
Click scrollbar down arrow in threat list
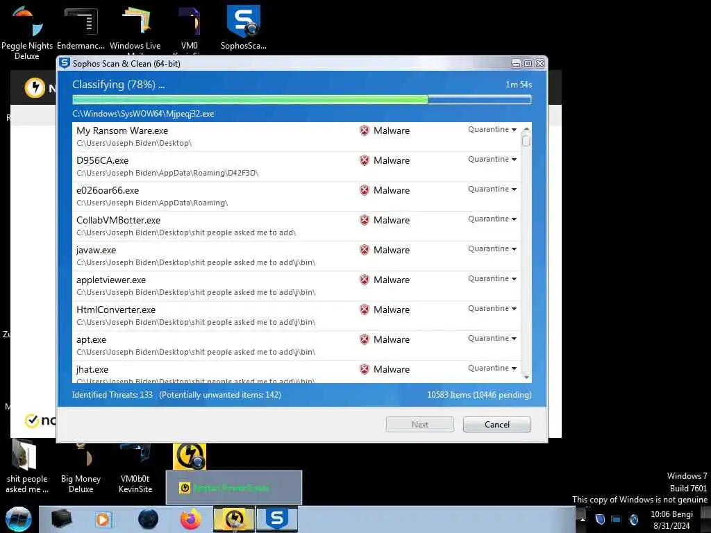[x=526, y=377]
